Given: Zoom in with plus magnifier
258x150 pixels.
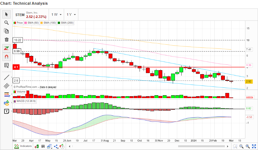Looking at the screenshot, I should coord(248,146).
